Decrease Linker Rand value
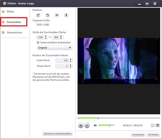 point(70,61)
